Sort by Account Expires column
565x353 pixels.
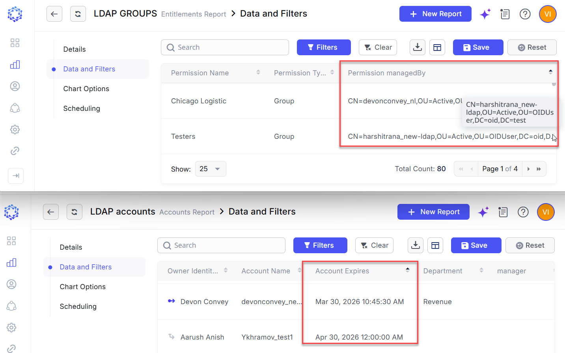[407, 271]
